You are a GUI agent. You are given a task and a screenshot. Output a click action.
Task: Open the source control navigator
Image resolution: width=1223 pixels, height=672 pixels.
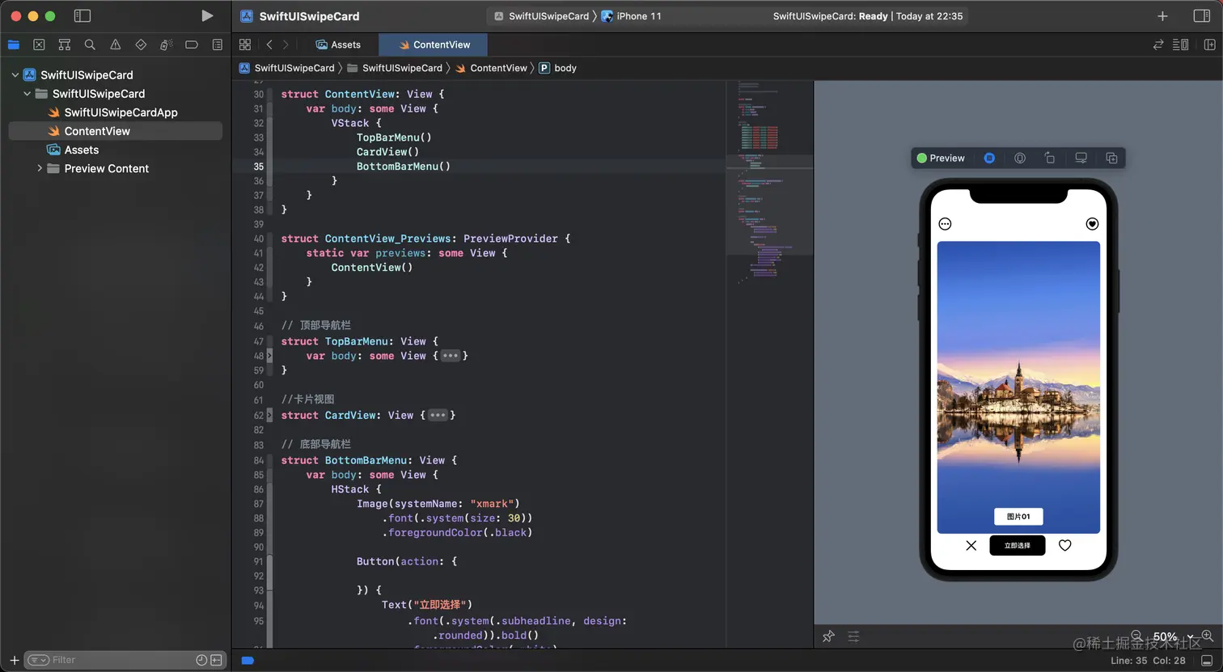click(x=39, y=44)
